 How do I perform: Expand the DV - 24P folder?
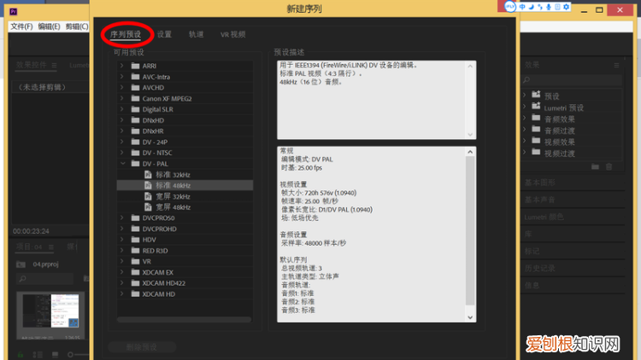pyautogui.click(x=122, y=142)
